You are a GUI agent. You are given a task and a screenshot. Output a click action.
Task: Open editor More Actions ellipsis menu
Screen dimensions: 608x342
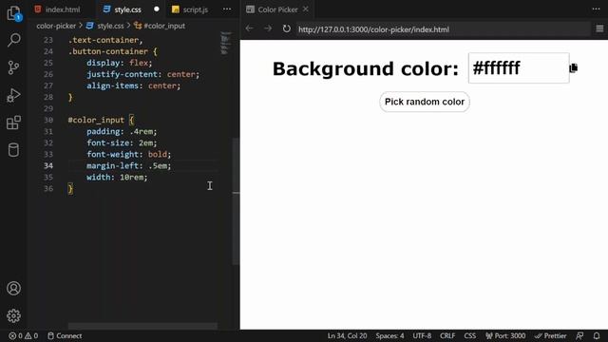[227, 9]
